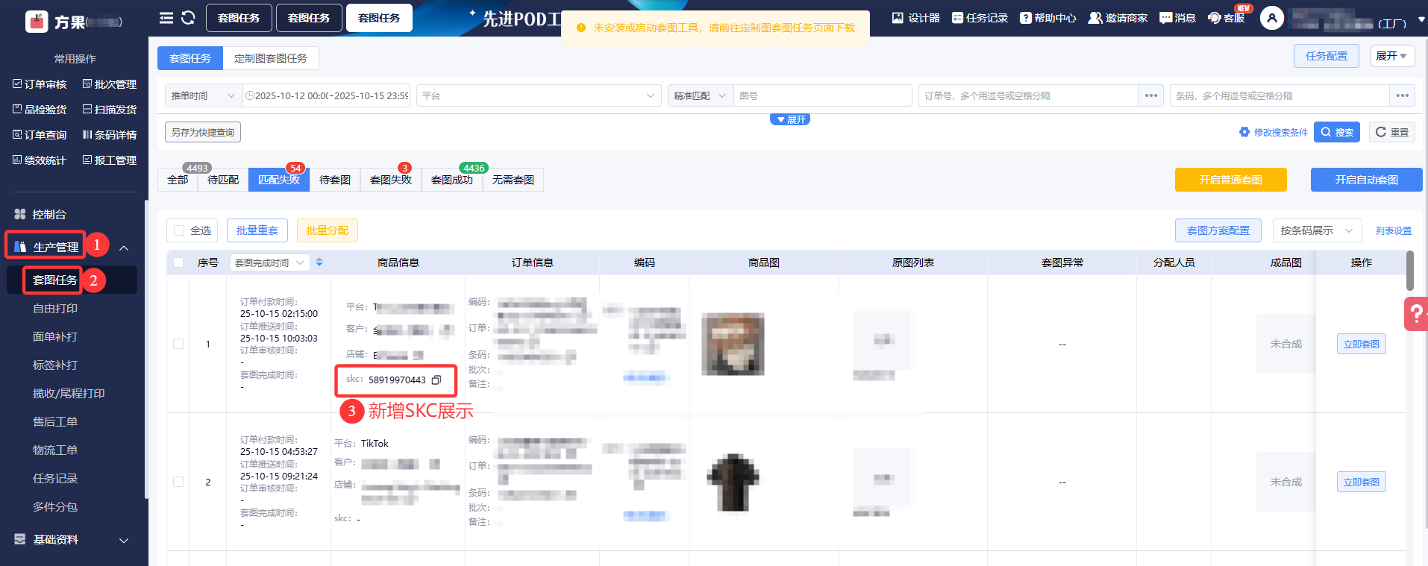Image resolution: width=1428 pixels, height=566 pixels.
Task: Open 订单审核 quick action
Action: click(x=40, y=84)
